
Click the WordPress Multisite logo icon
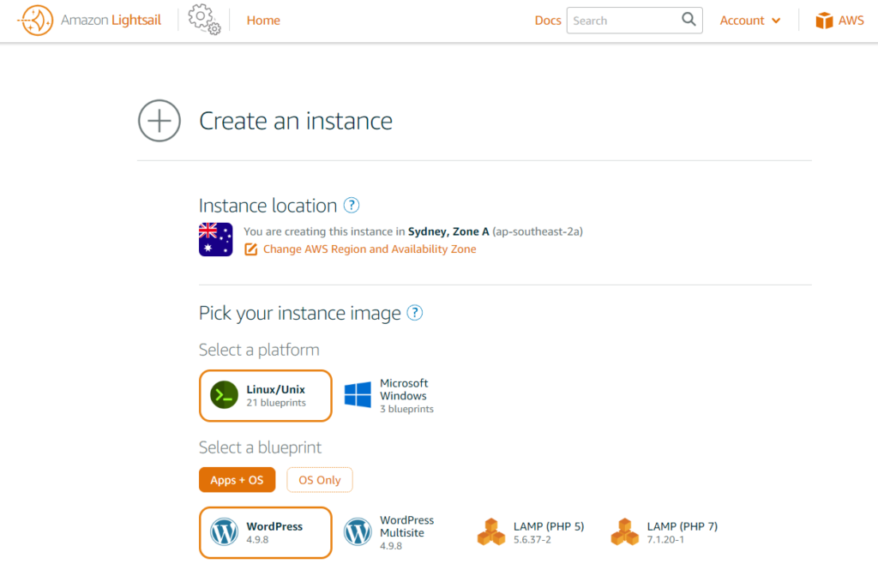click(x=358, y=532)
